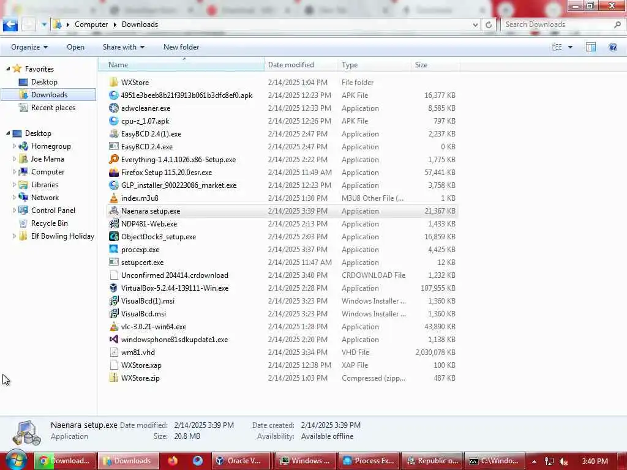This screenshot has width=627, height=470.
Task: Click the Open toolbar button
Action: pos(75,47)
